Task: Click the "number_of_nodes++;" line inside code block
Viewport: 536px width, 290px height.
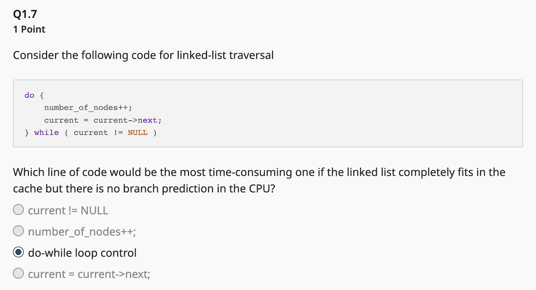Action: tap(91, 108)
